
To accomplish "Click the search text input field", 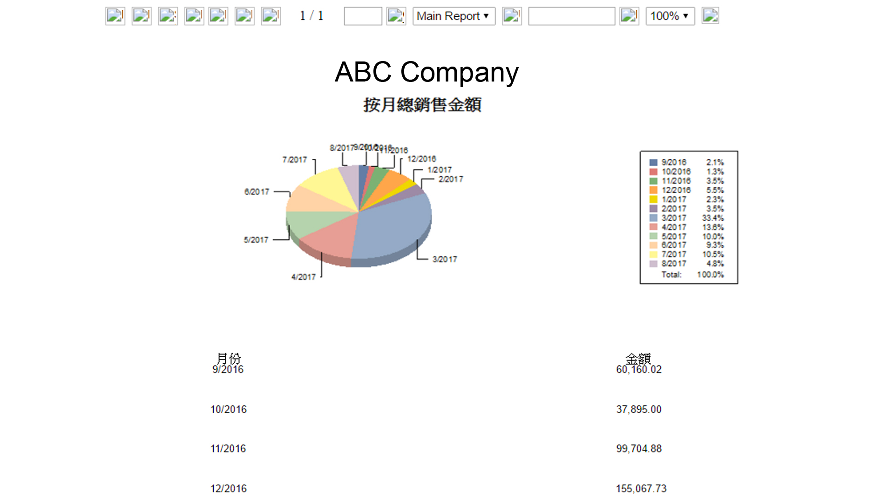I will [571, 16].
